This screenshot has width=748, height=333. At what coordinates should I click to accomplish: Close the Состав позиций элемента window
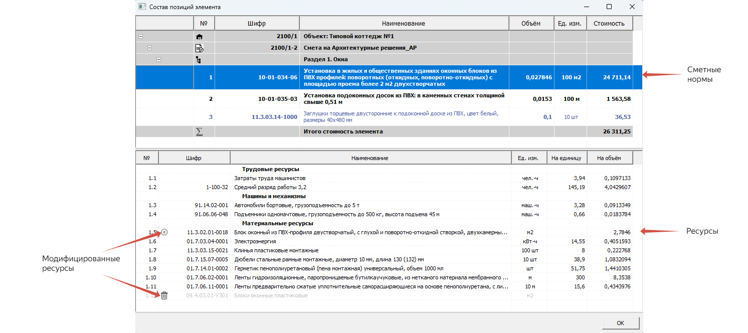point(632,7)
